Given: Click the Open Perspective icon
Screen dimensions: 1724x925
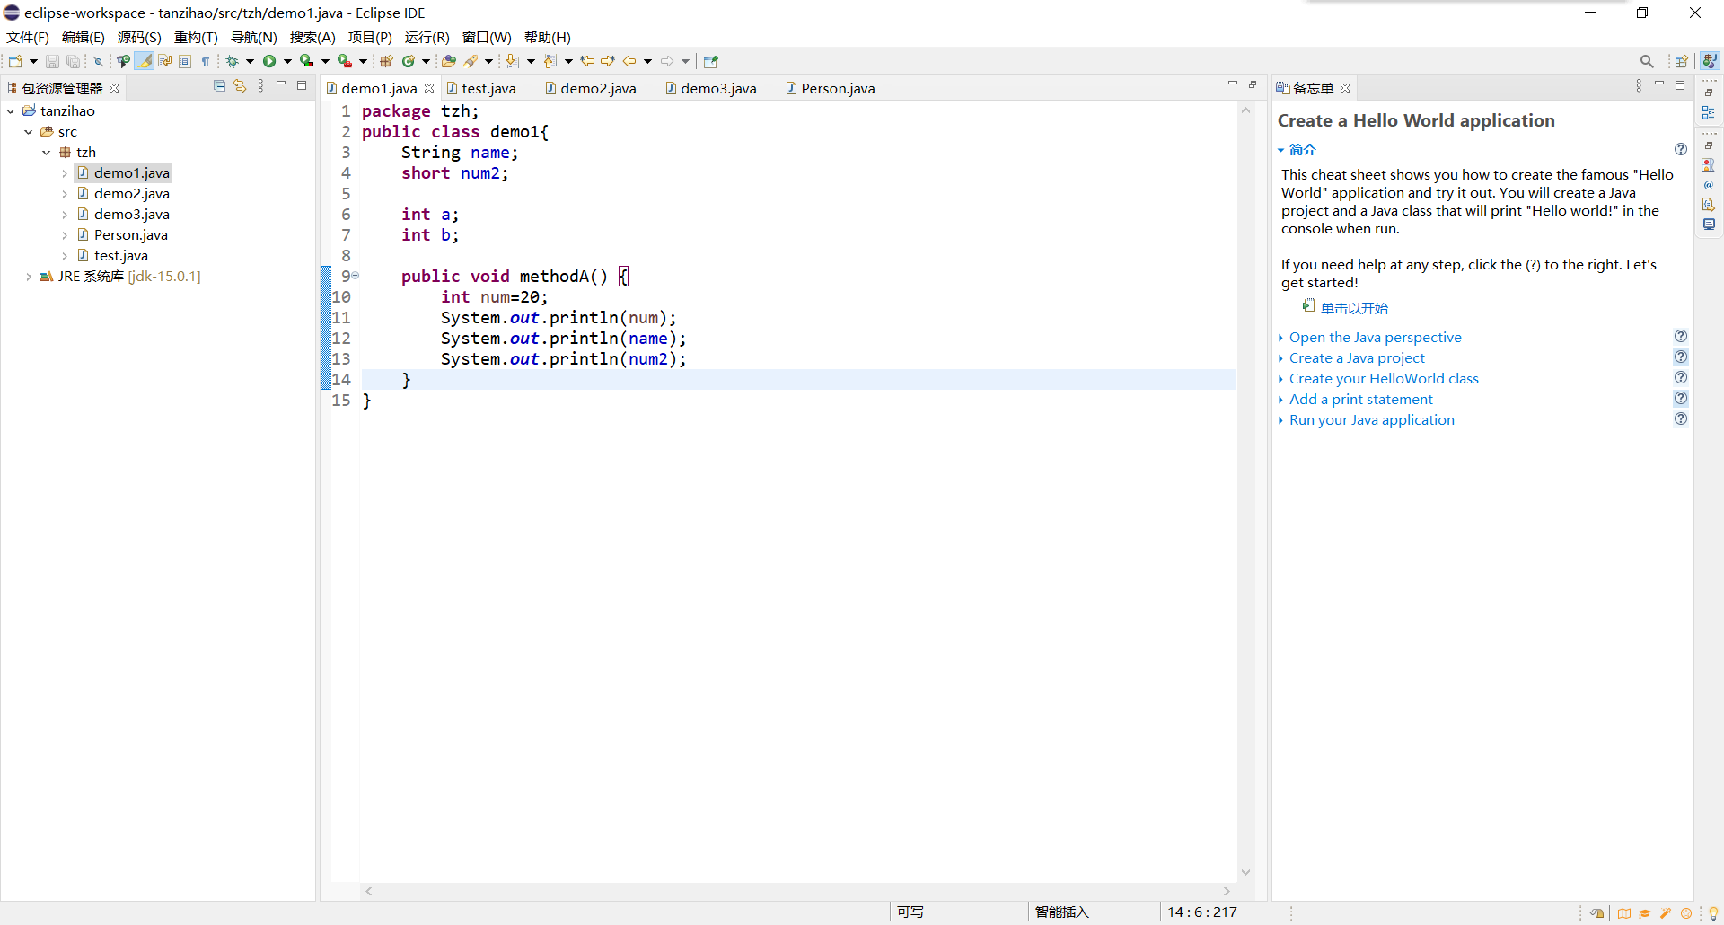Looking at the screenshot, I should [1681, 61].
